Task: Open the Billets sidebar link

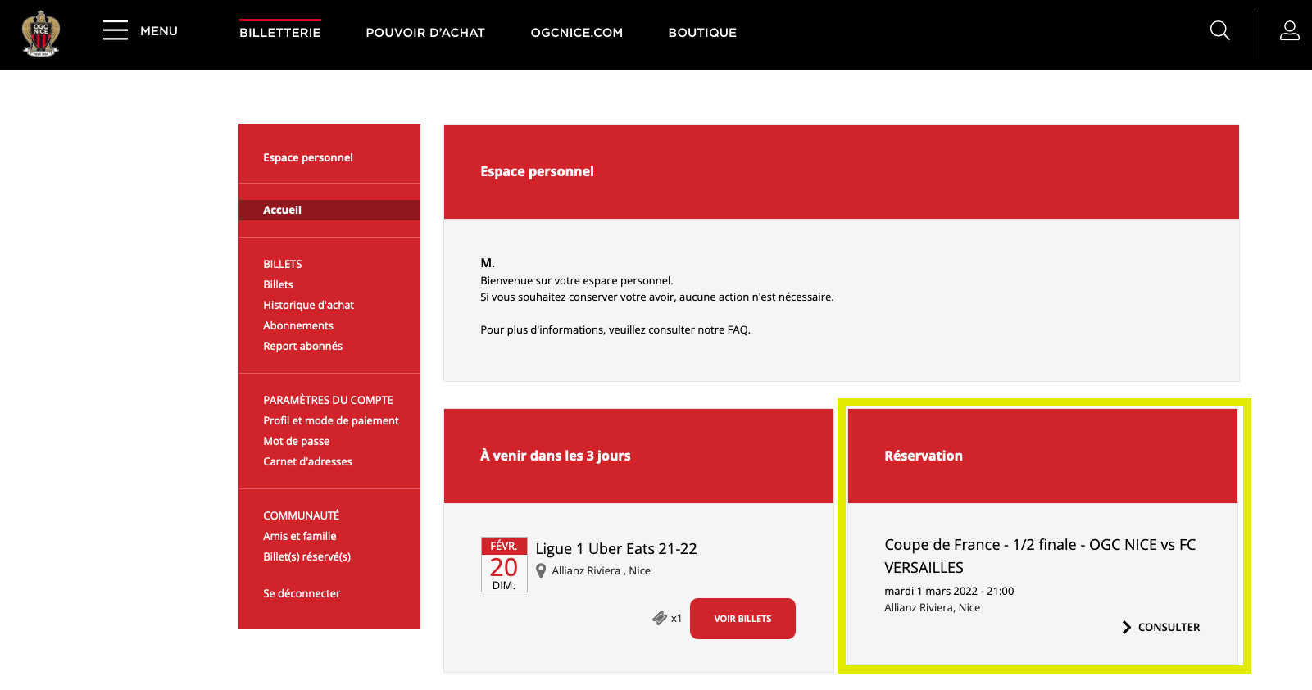Action: [278, 284]
